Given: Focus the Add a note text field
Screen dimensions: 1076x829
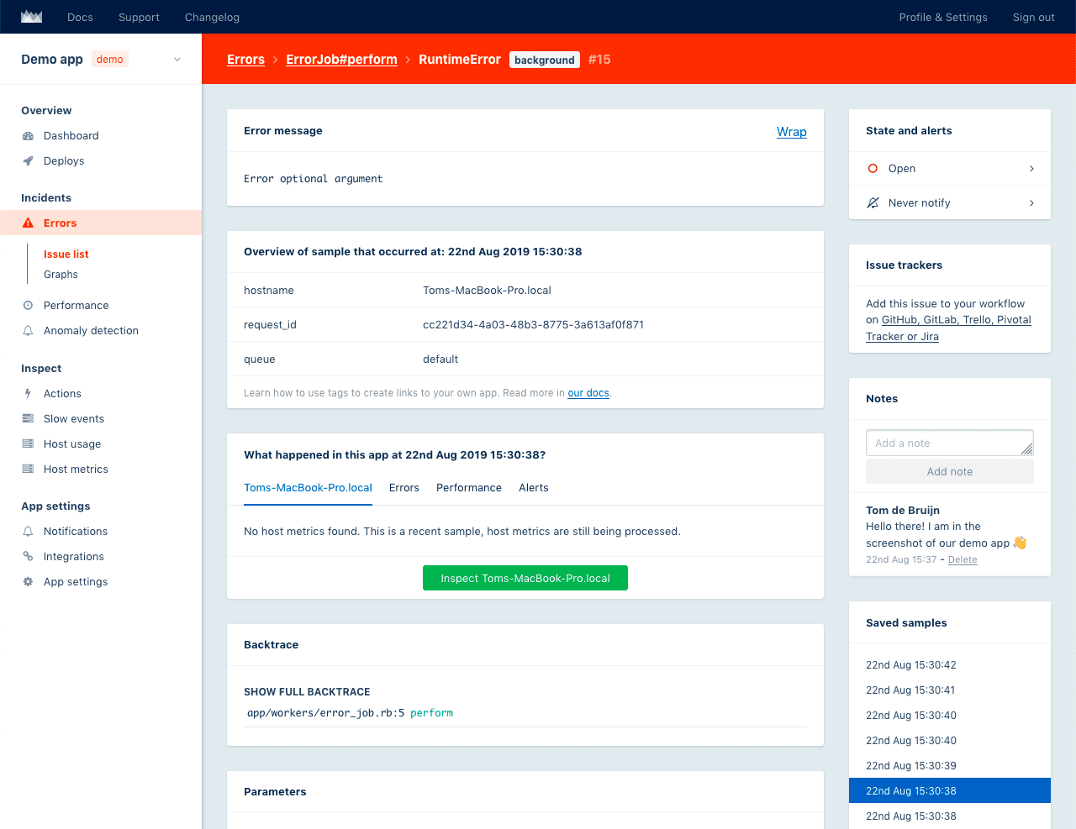Looking at the screenshot, I should coord(950,443).
